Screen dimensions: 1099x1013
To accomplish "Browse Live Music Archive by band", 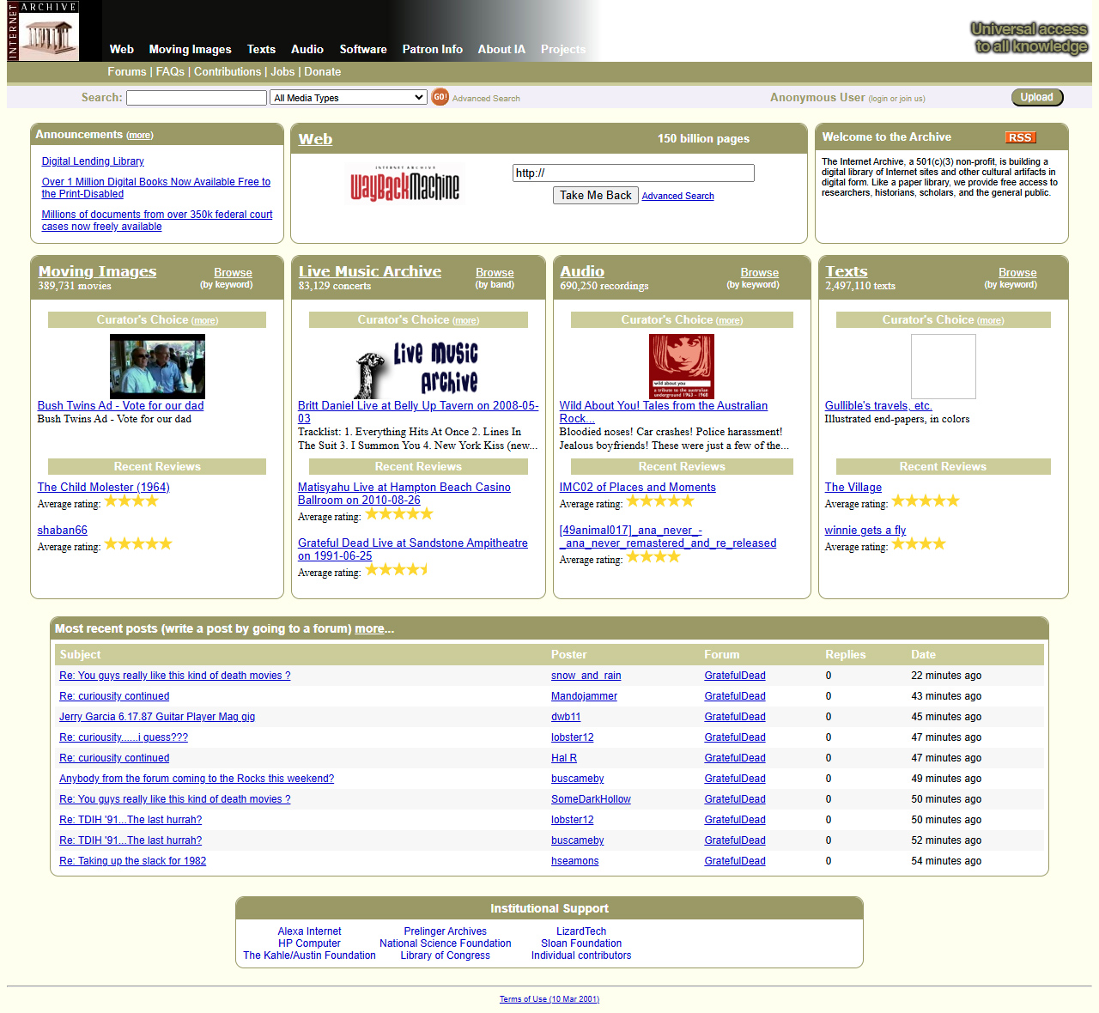I will tap(495, 273).
